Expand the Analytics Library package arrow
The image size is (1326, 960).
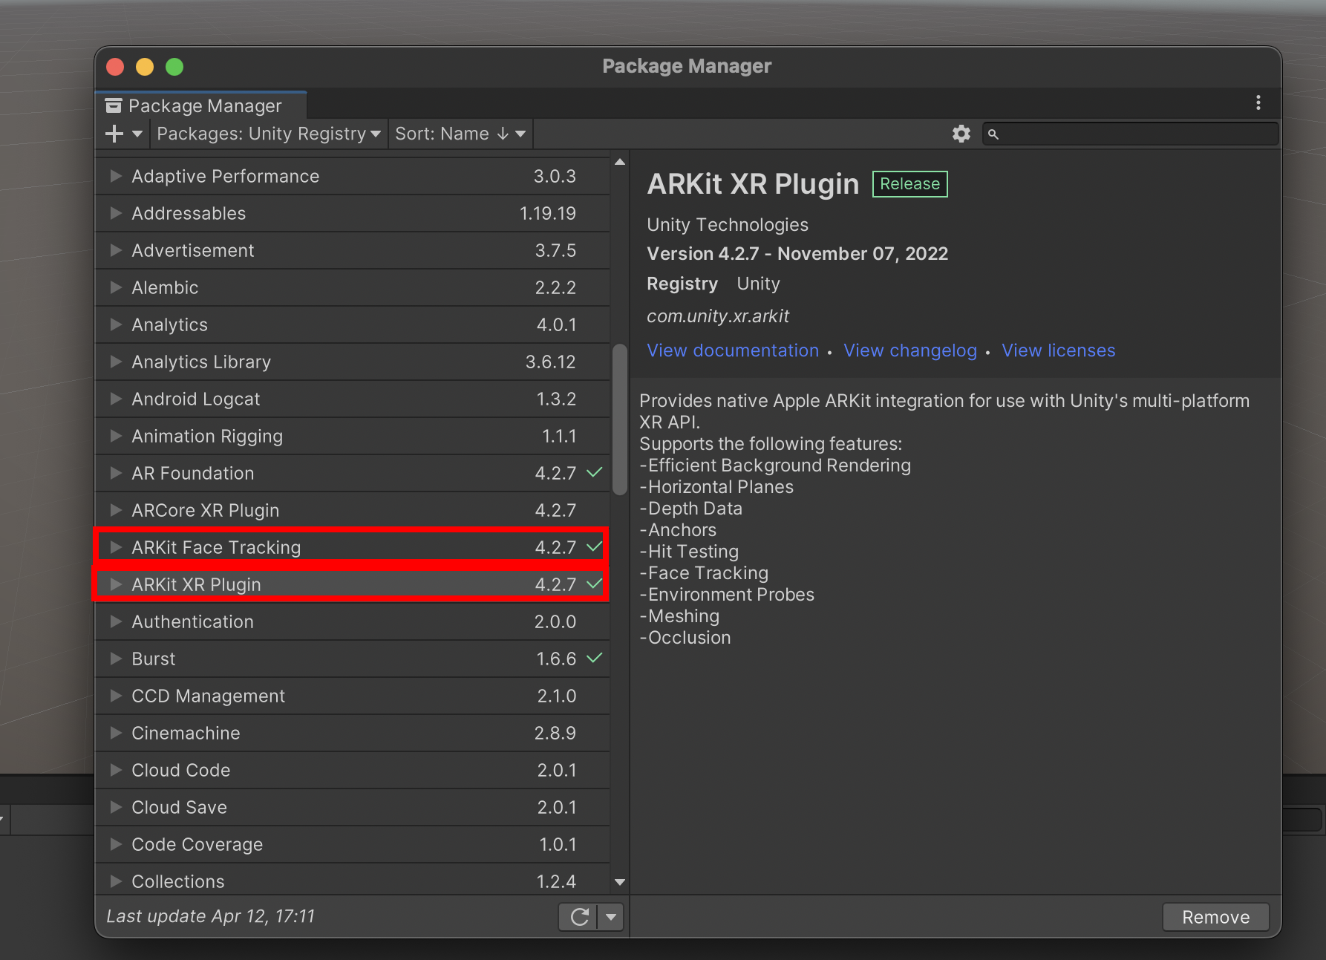pos(116,362)
